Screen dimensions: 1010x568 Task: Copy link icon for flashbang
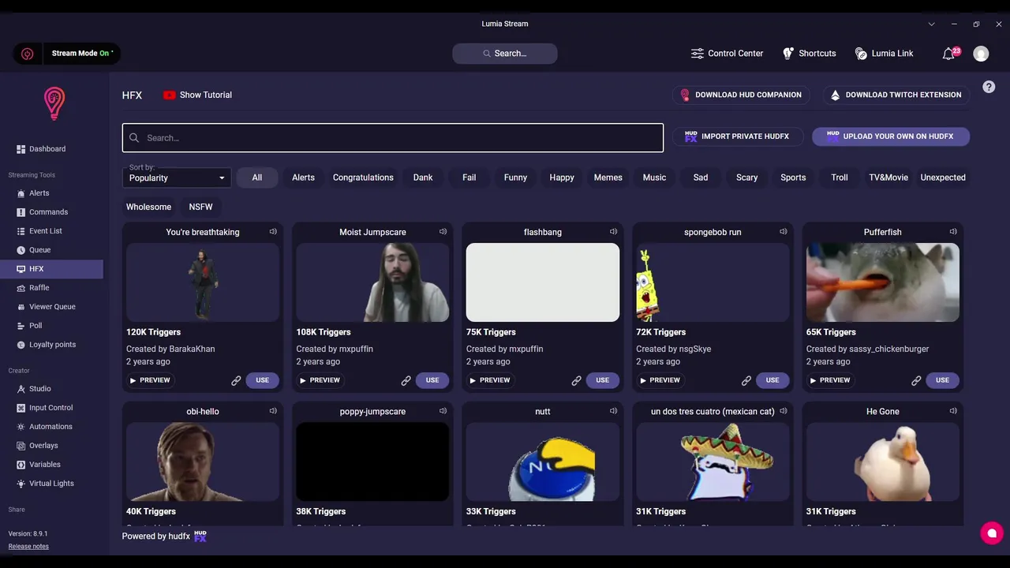pos(576,380)
